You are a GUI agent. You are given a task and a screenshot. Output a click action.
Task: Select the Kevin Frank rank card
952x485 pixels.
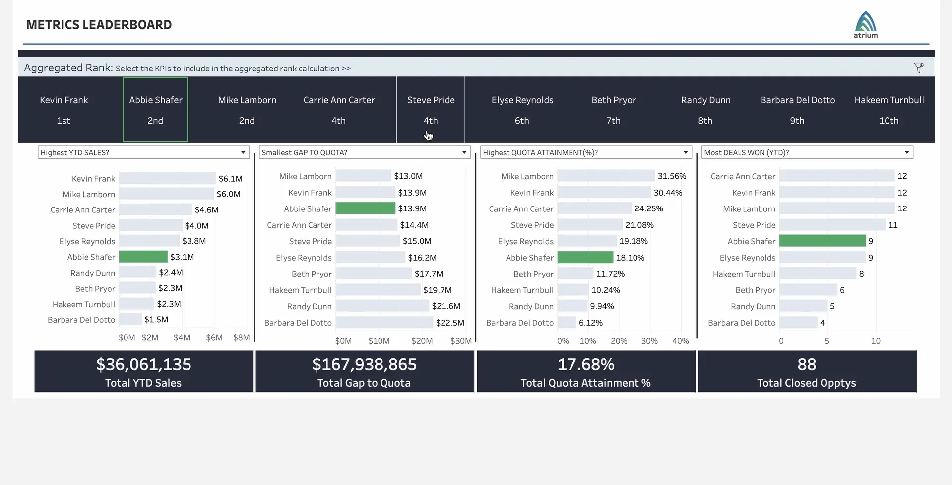pos(64,109)
